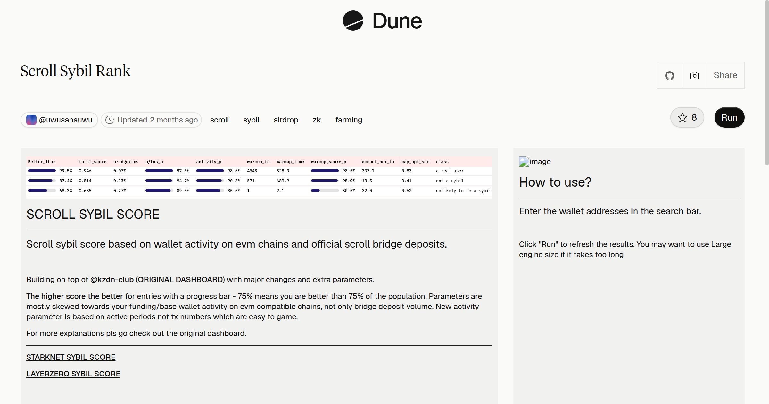Select the farming tag
Viewport: 769px width, 404px height.
tap(349, 120)
